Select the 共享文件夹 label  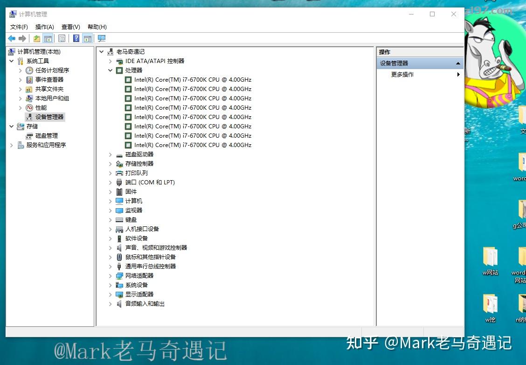pyautogui.click(x=49, y=89)
